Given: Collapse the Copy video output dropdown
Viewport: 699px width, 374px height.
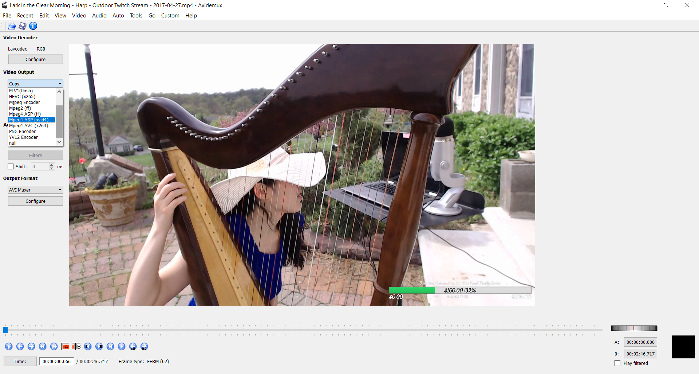Looking at the screenshot, I should (x=35, y=84).
